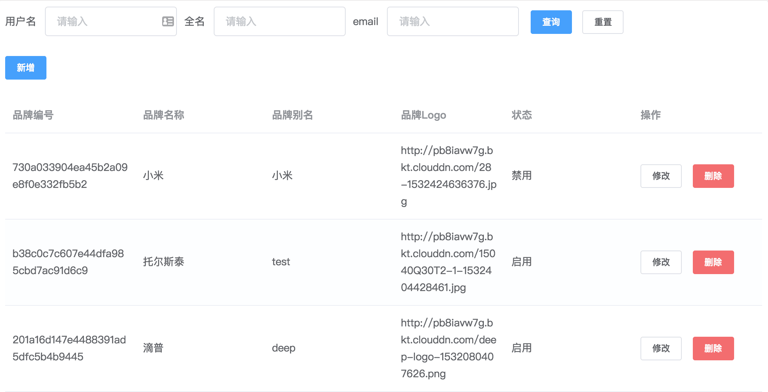The height and width of the screenshot is (392, 768).
Task: Click the 状态 column header
Action: (x=521, y=115)
